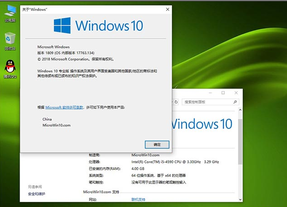This screenshot has width=287, height=207.
Task: Select the 2018 Microsoft Corporation copyright line
Action: (x=76, y=59)
